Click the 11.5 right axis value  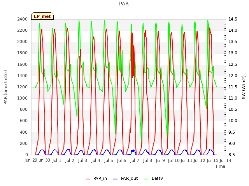click(x=233, y=87)
